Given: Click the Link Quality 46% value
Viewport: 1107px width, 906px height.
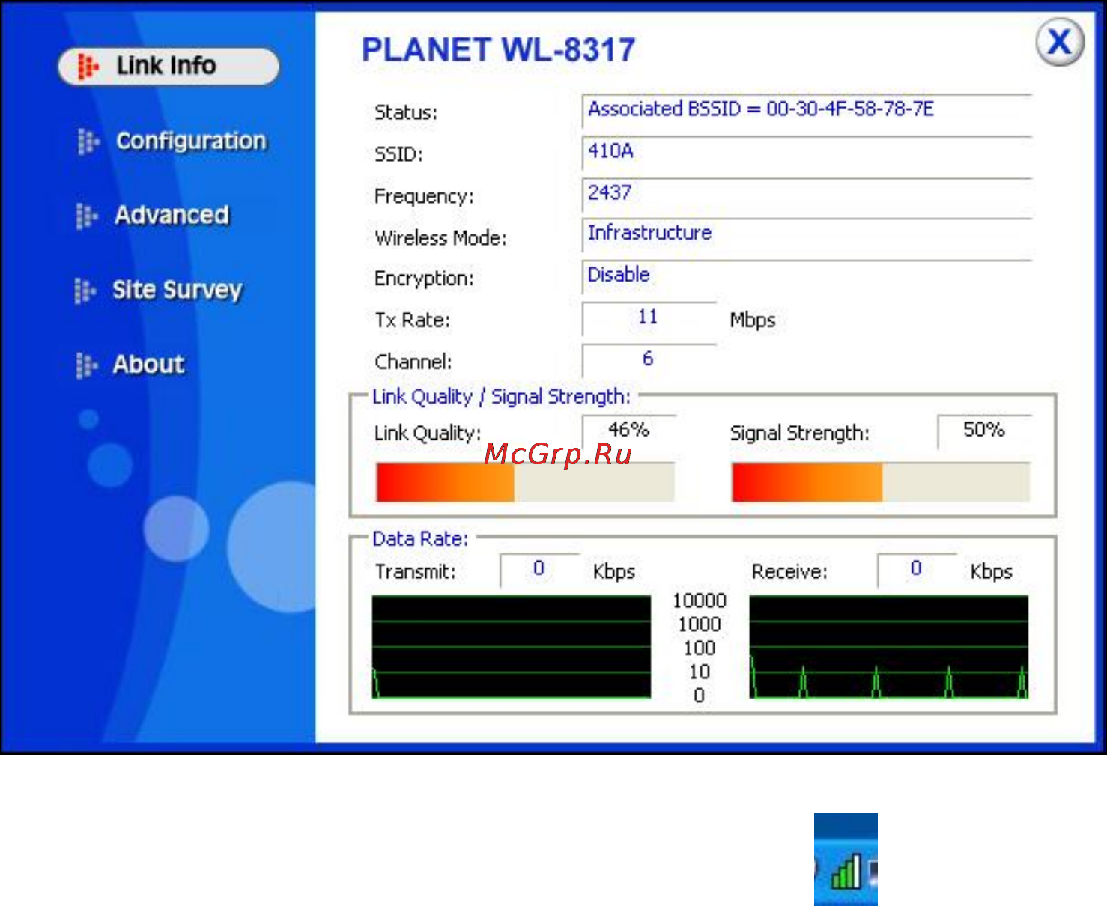Looking at the screenshot, I should pos(629,432).
